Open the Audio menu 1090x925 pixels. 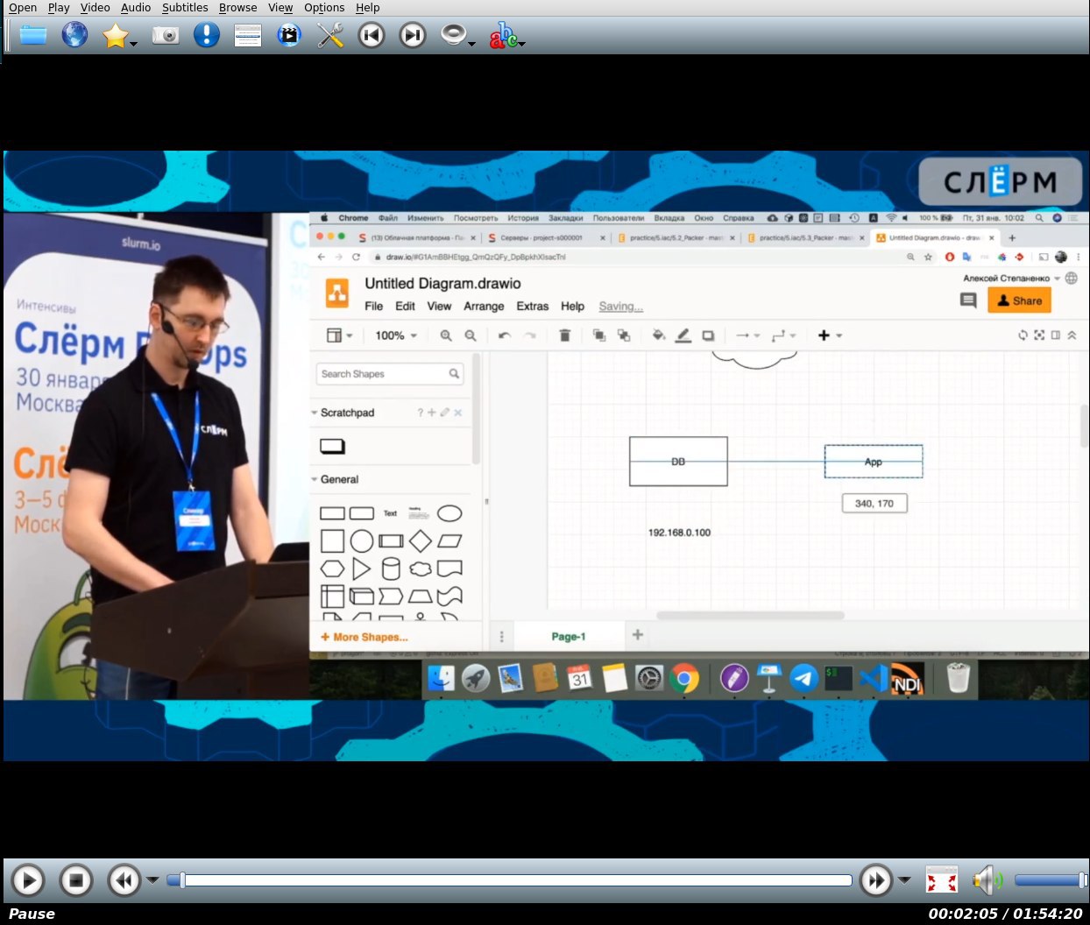tap(136, 7)
